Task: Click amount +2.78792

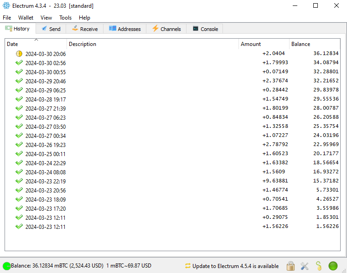Action: pos(275,144)
